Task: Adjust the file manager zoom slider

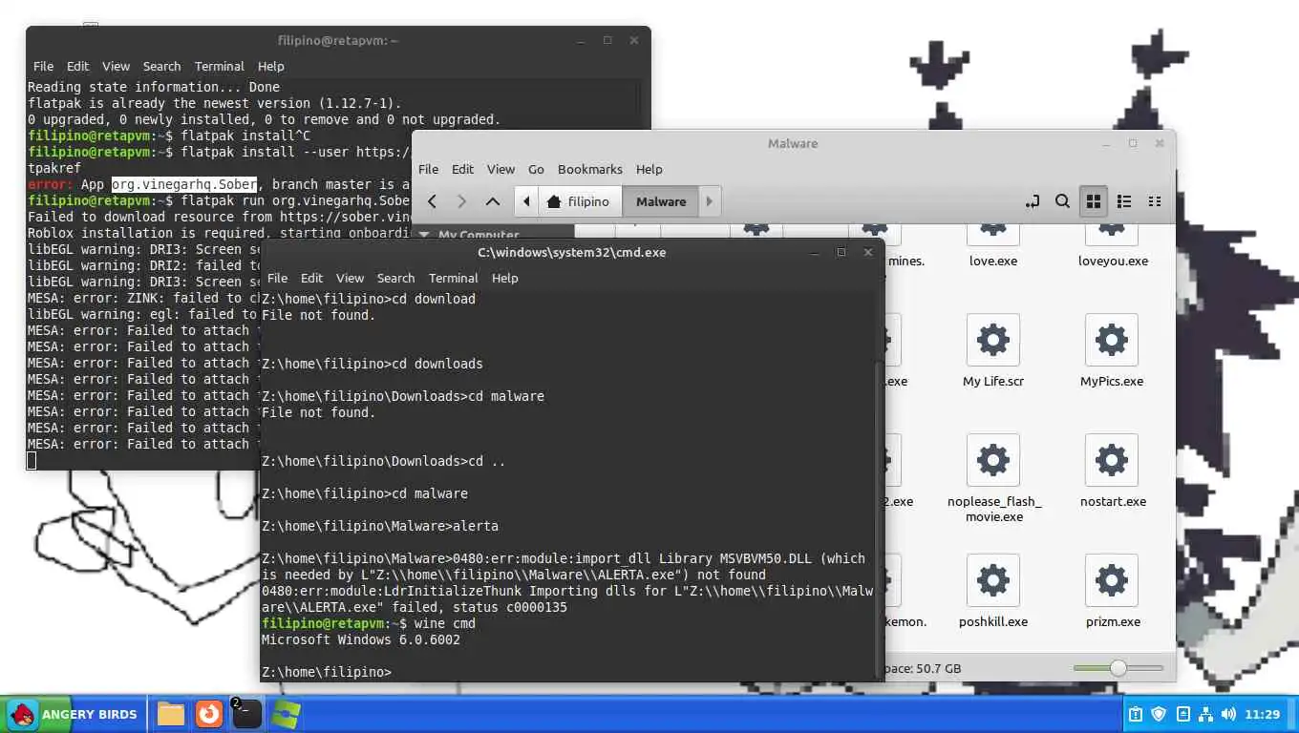Action: [1118, 668]
